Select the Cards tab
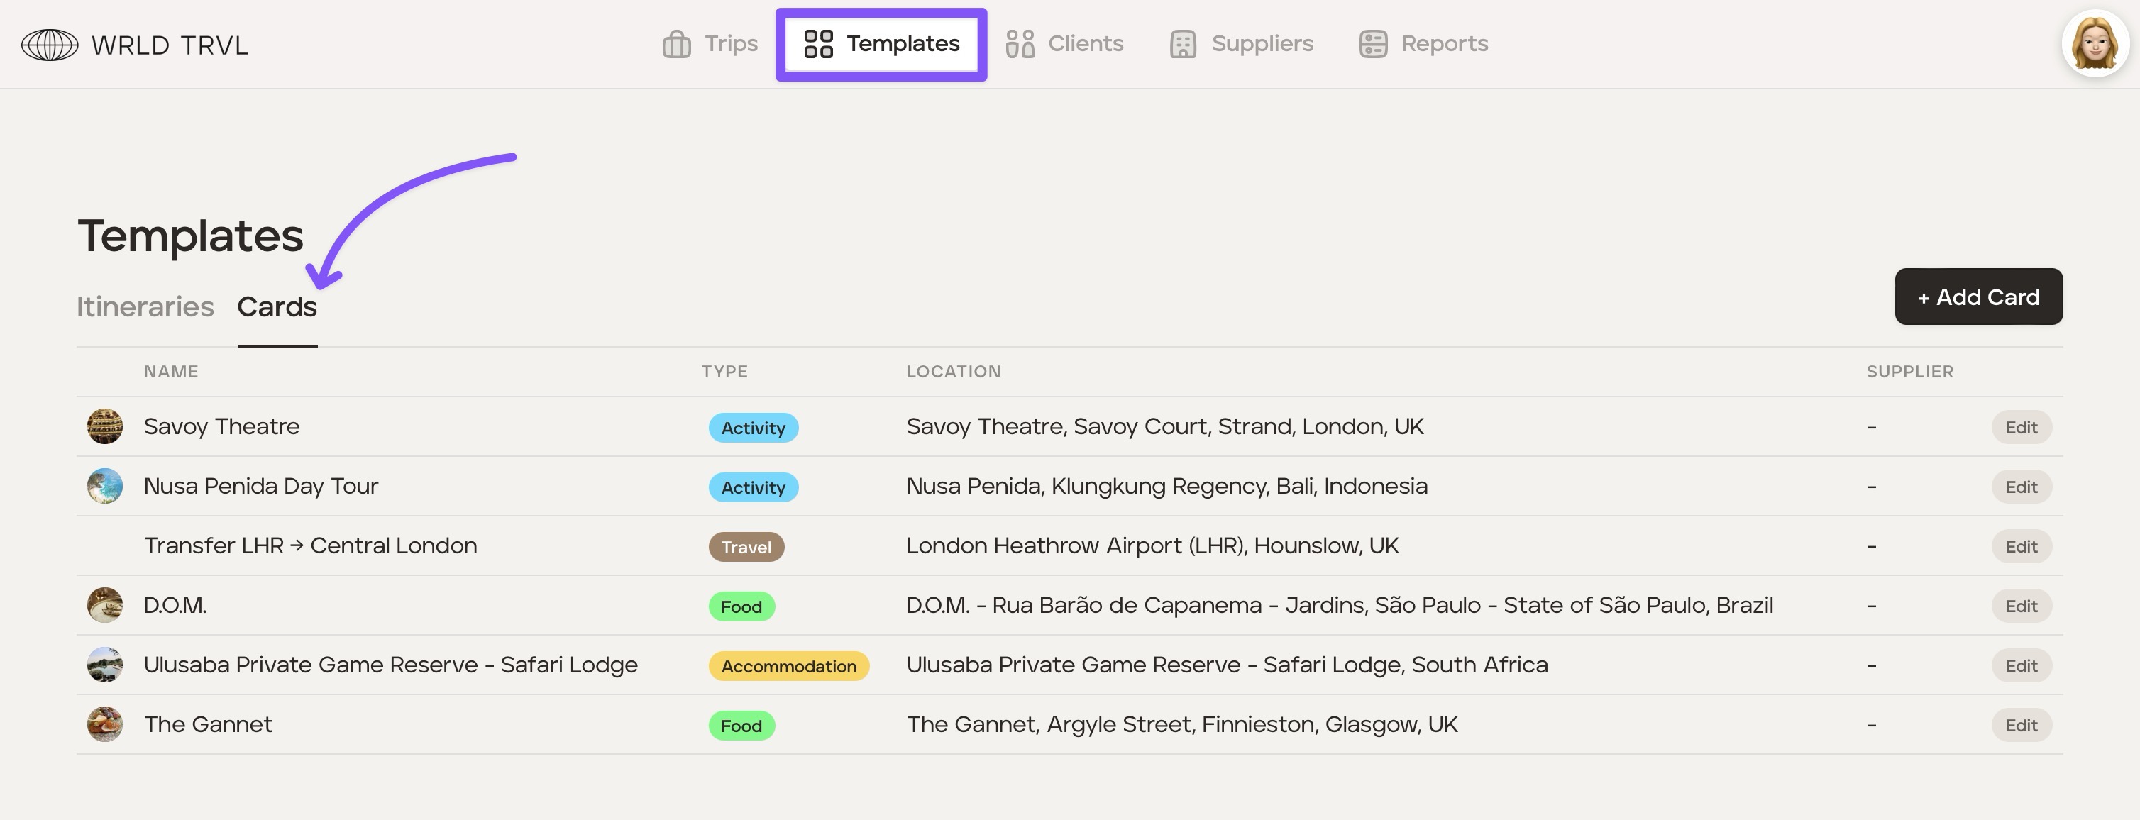 tap(277, 306)
